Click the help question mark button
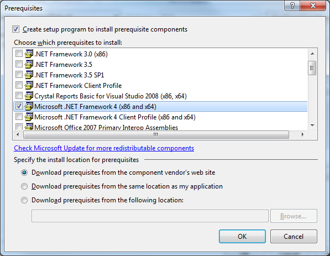This screenshot has height=256, width=330. point(292,6)
